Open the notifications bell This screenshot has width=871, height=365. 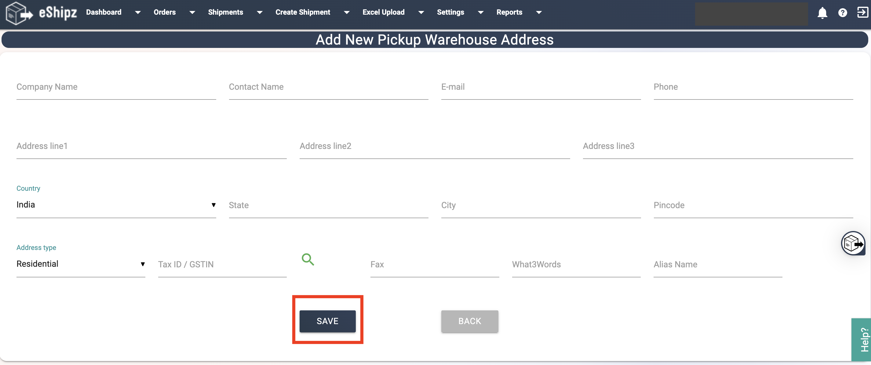(822, 13)
